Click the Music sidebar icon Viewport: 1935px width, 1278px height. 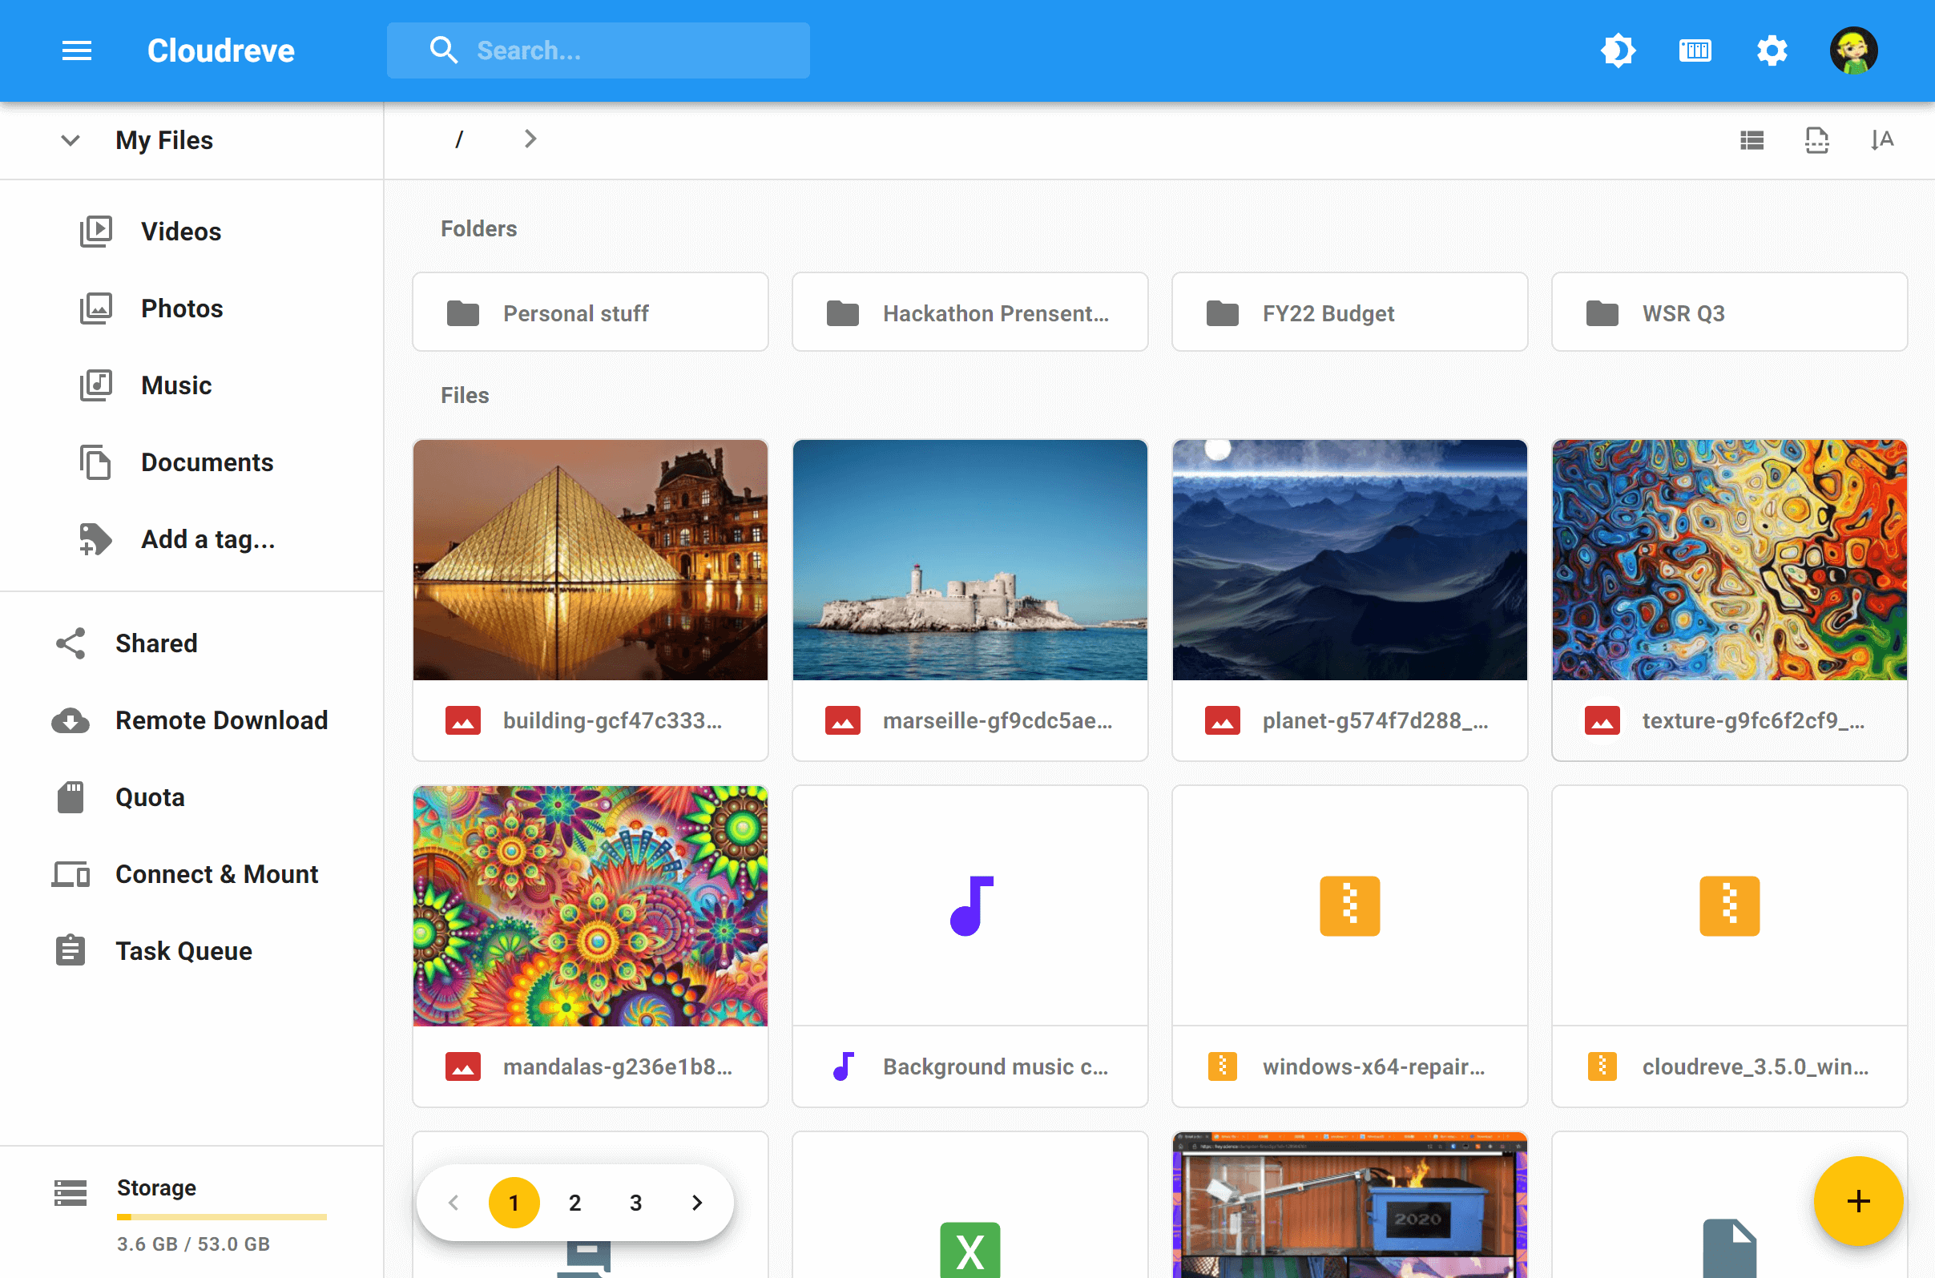(x=95, y=385)
